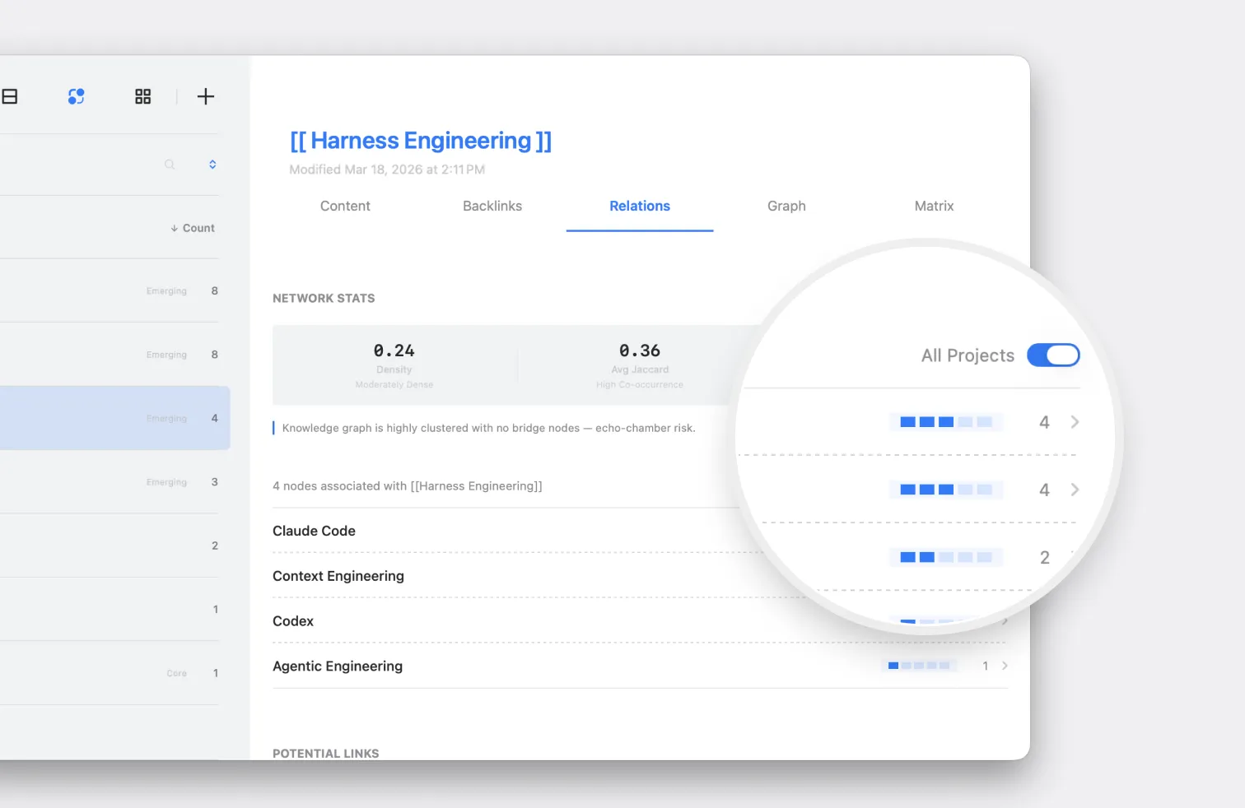Go to the Graph tab
The image size is (1245, 808).
[786, 206]
